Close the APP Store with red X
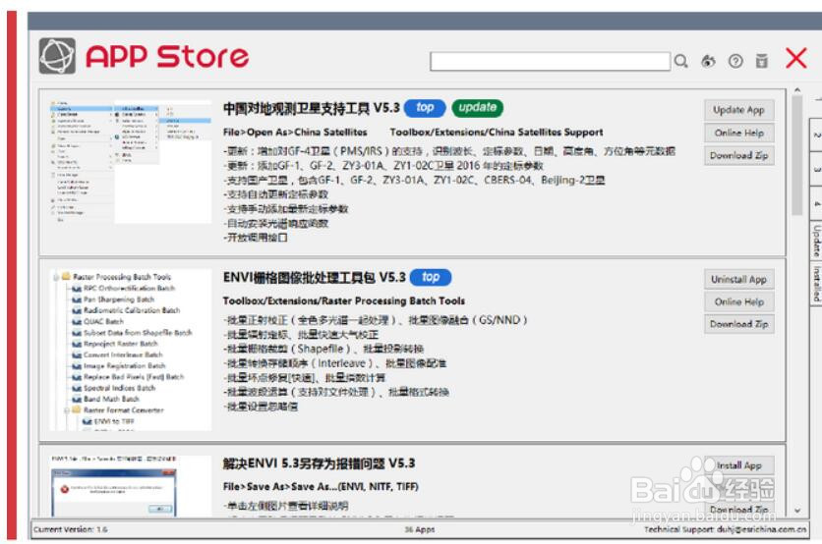 [x=795, y=58]
